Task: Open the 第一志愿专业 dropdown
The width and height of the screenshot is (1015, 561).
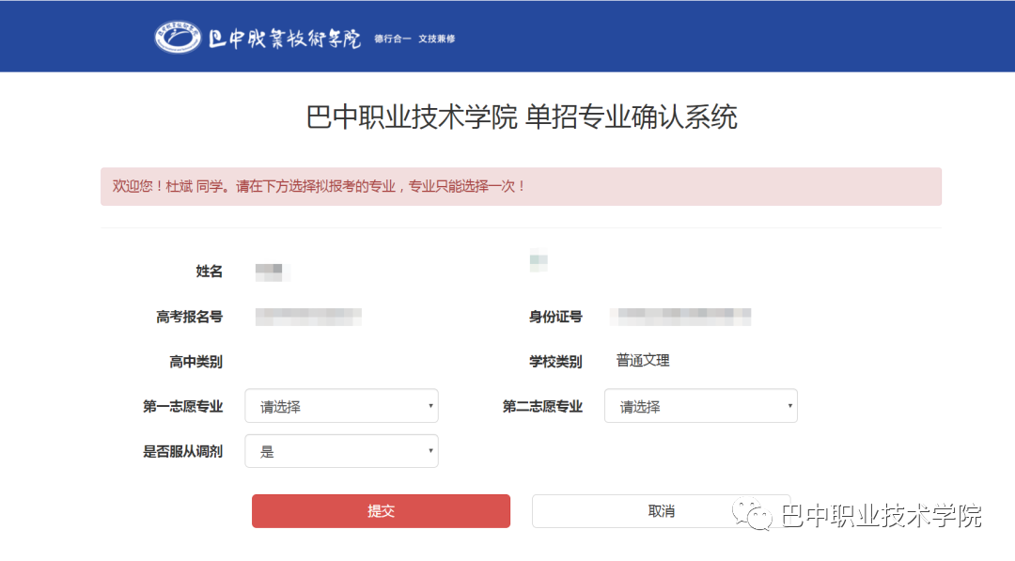Action: coord(341,406)
